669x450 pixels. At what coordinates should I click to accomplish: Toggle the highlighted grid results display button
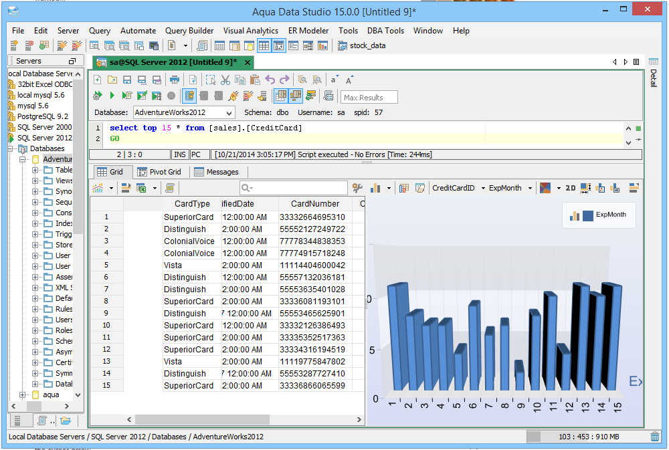click(280, 96)
